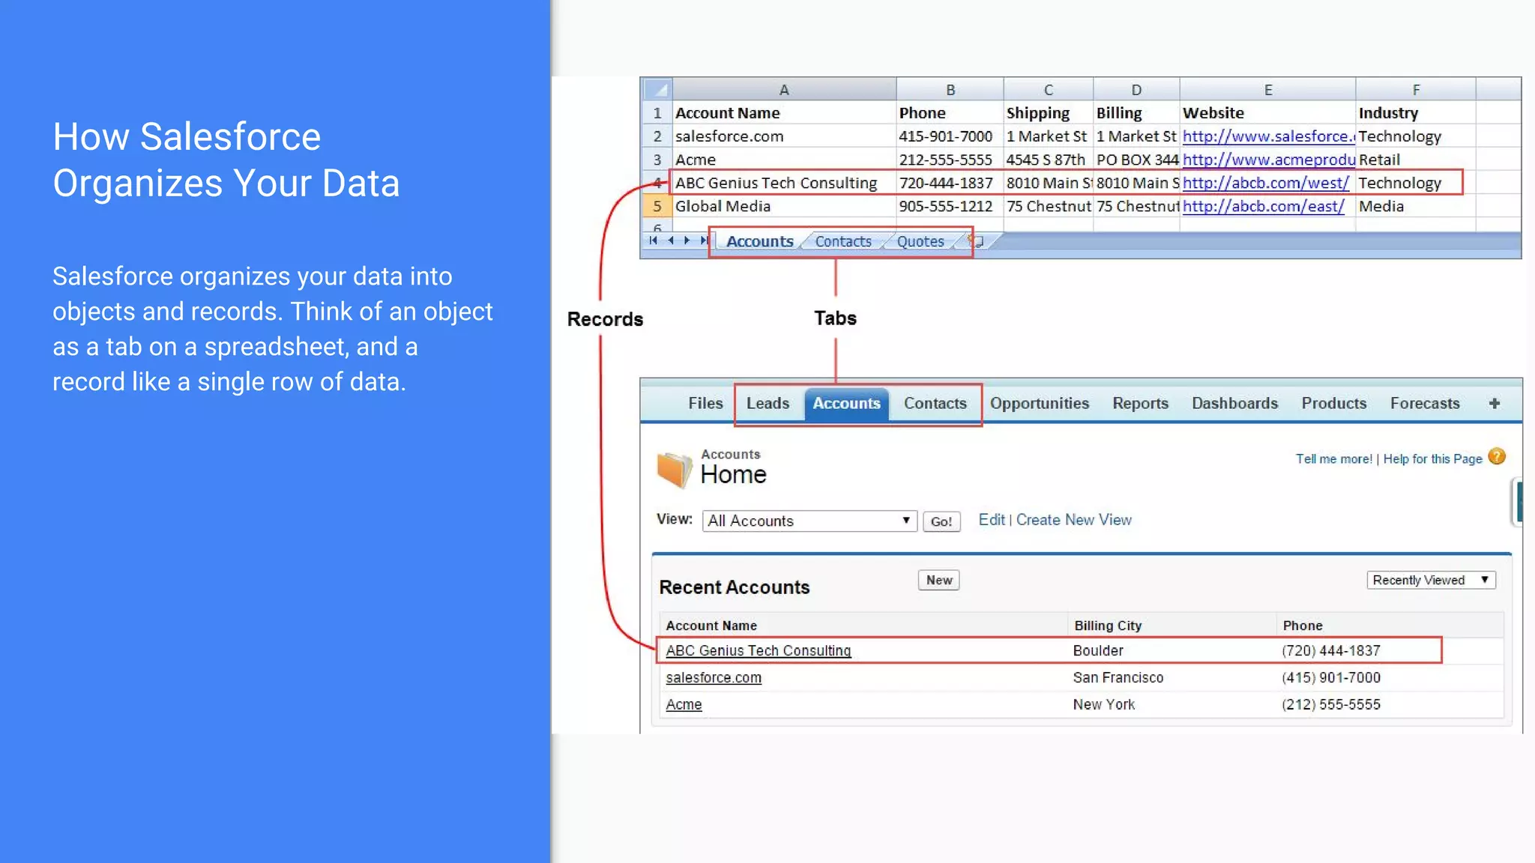1535x863 pixels.
Task: Click the Edit view link
Action: [991, 520]
